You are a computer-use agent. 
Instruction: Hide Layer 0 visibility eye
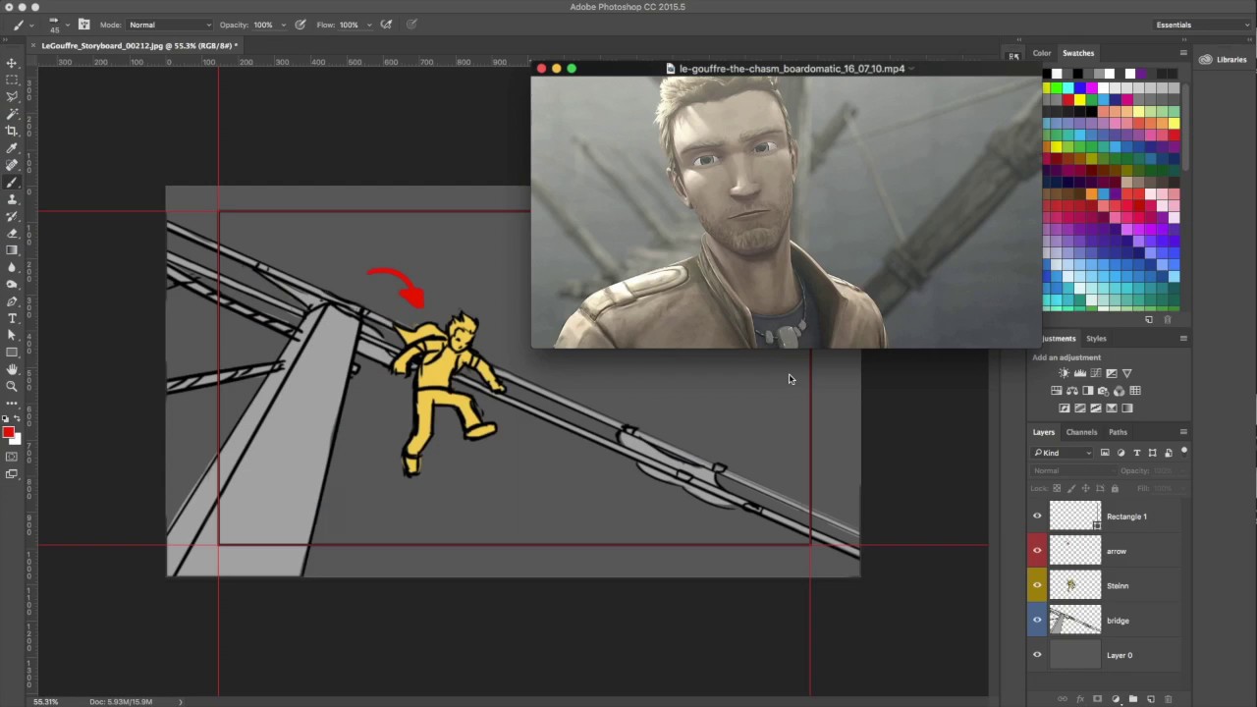click(x=1037, y=655)
